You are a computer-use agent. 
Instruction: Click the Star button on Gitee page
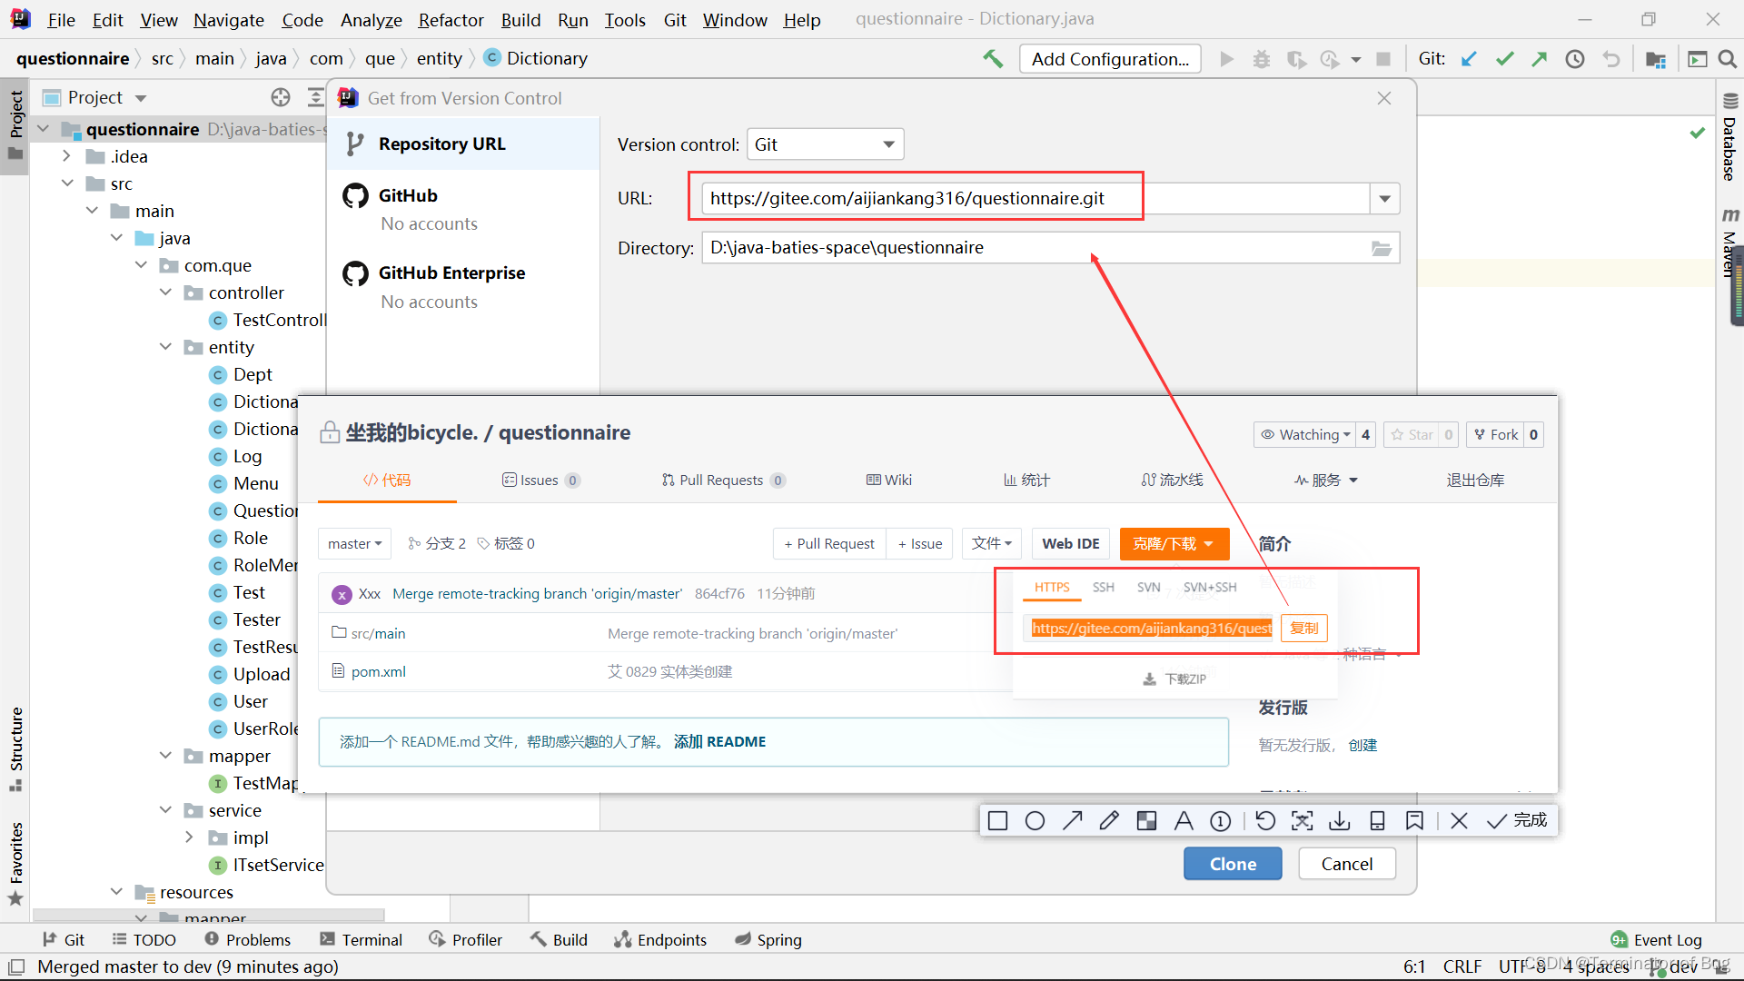[1412, 435]
